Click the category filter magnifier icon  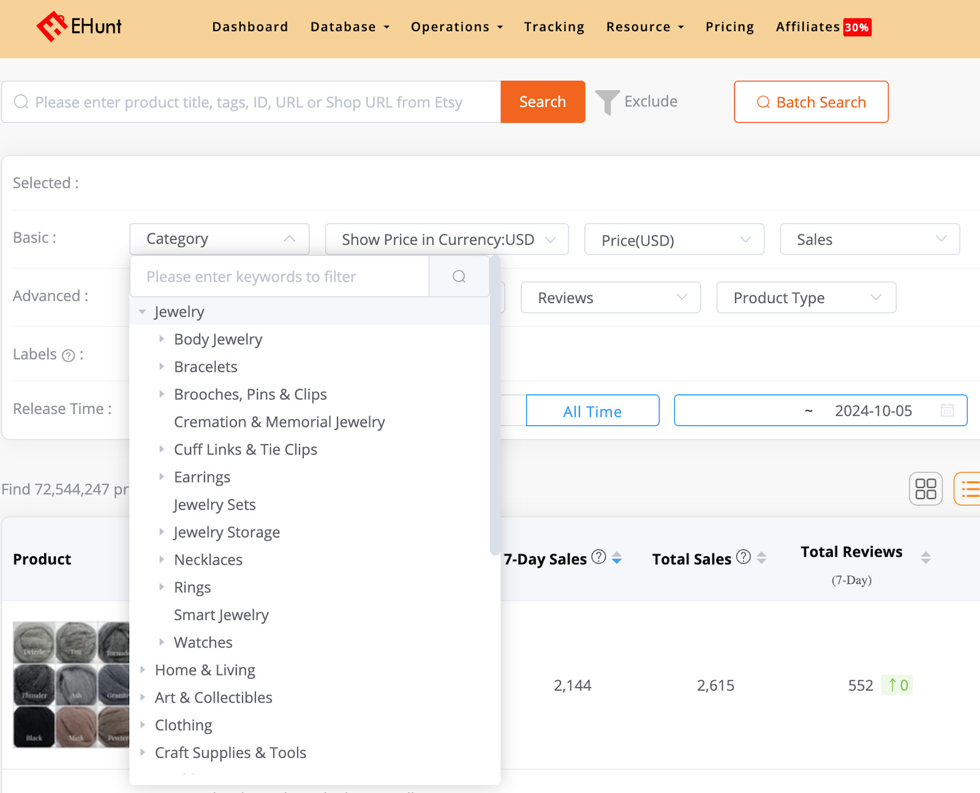tap(459, 277)
